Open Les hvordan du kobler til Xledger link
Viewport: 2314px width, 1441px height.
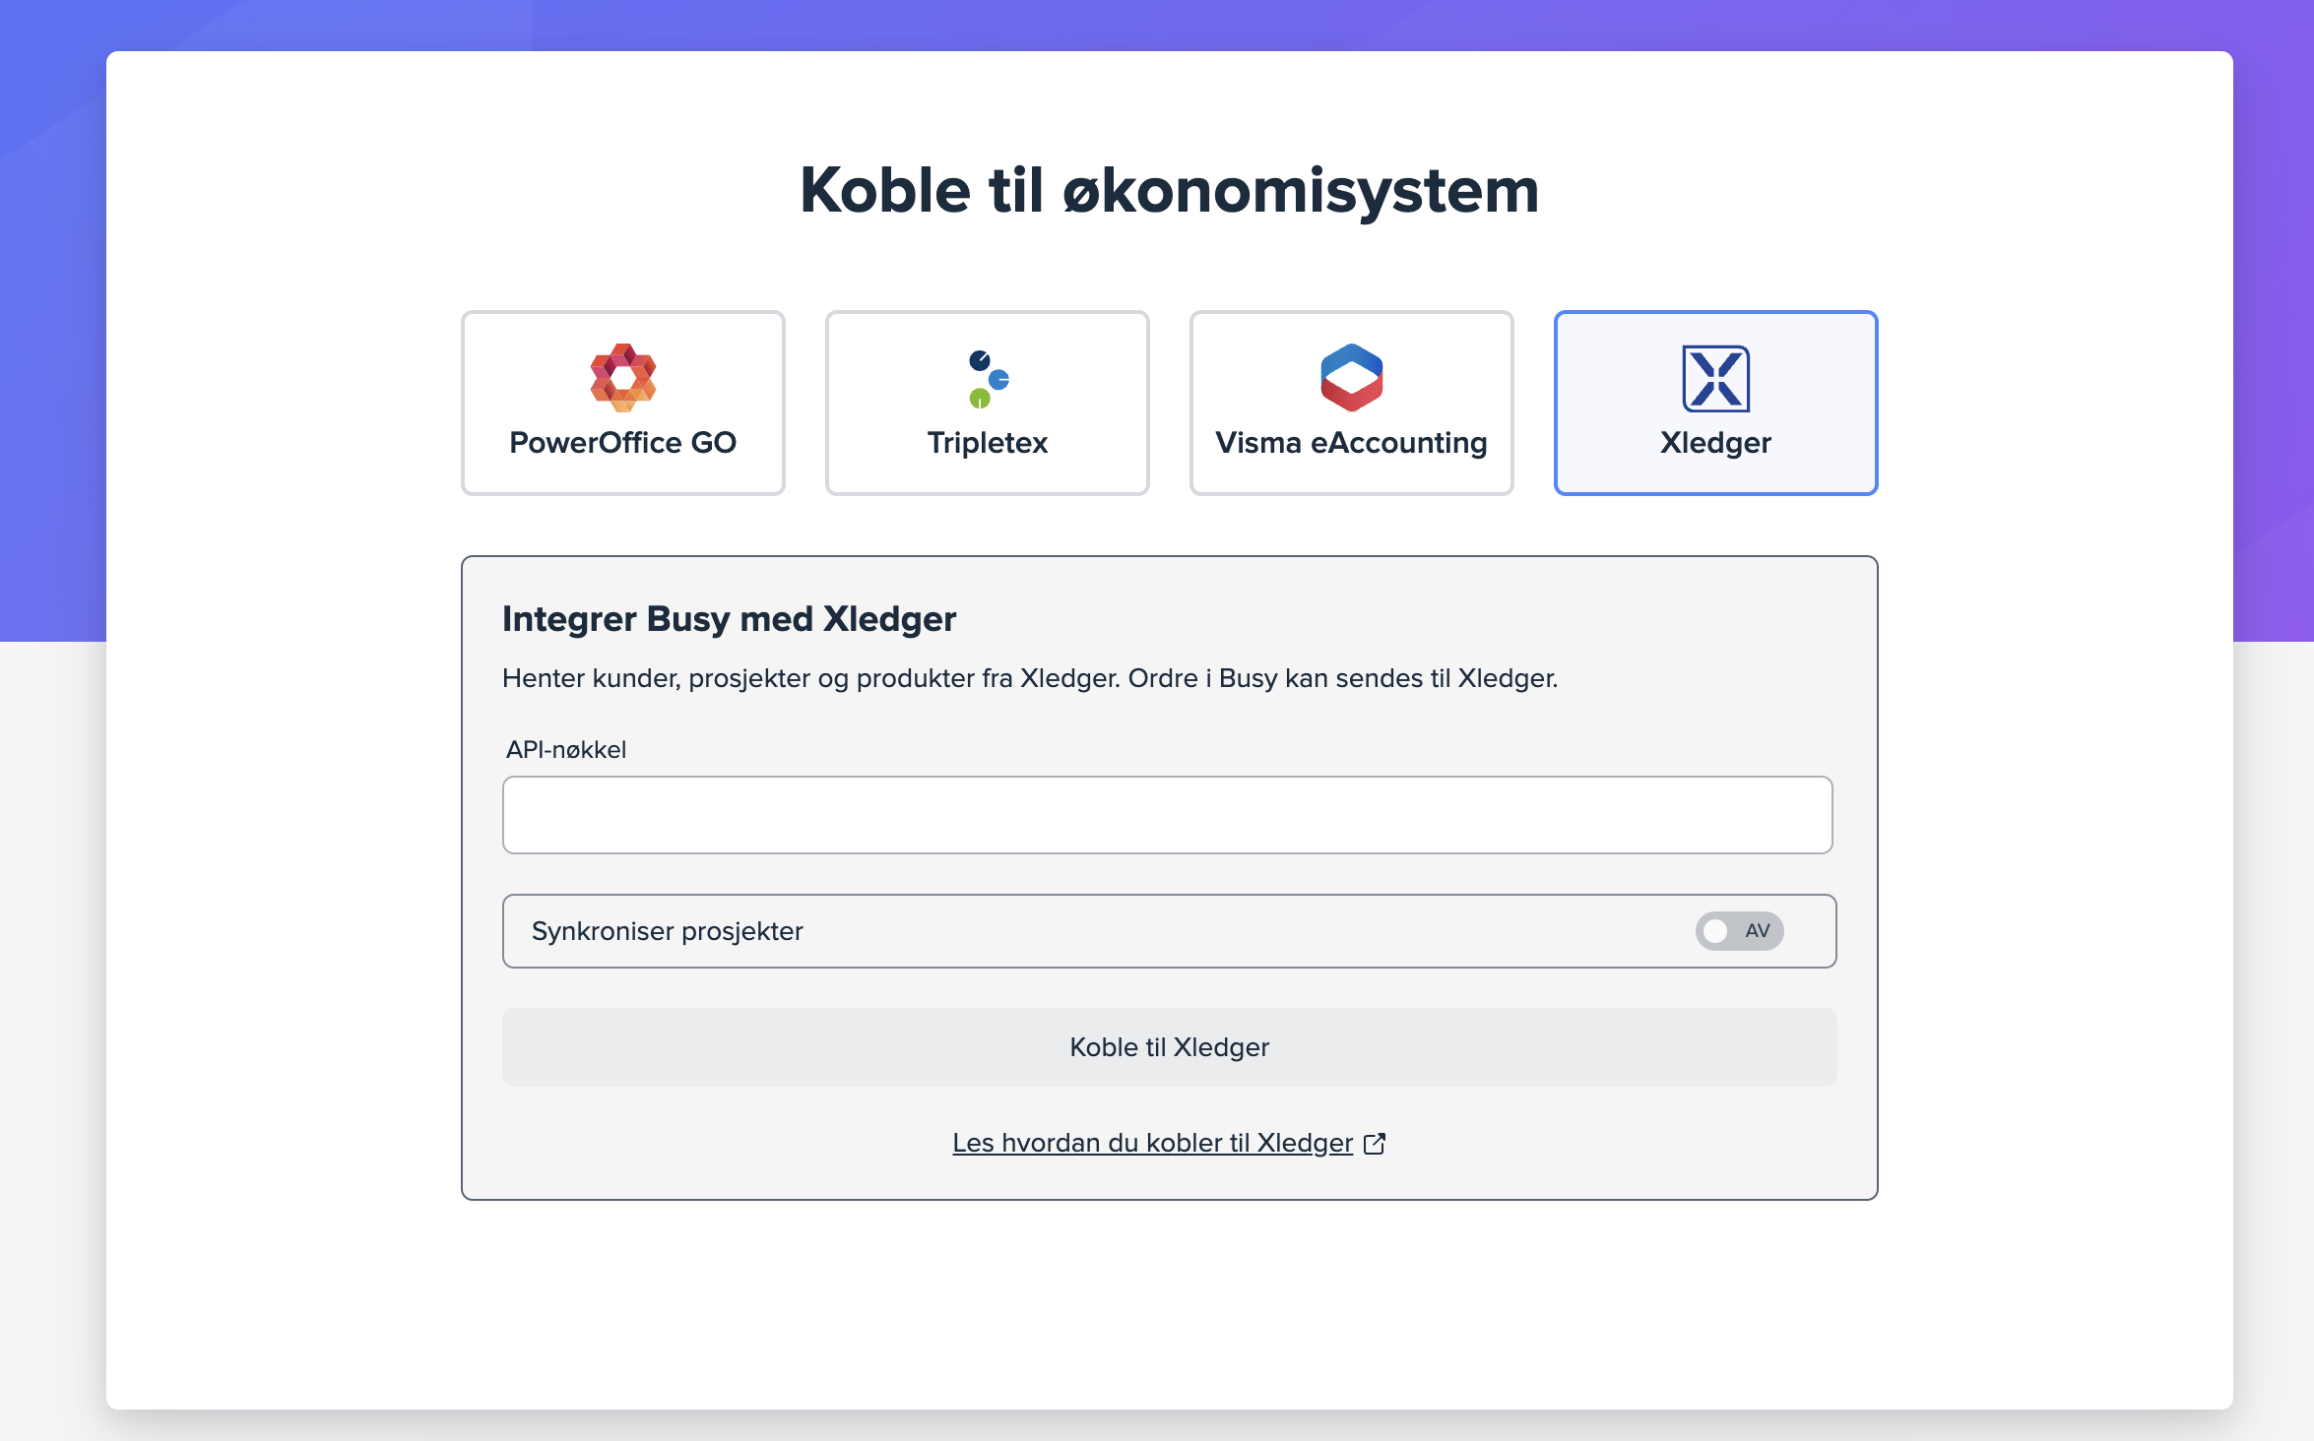1152,1143
